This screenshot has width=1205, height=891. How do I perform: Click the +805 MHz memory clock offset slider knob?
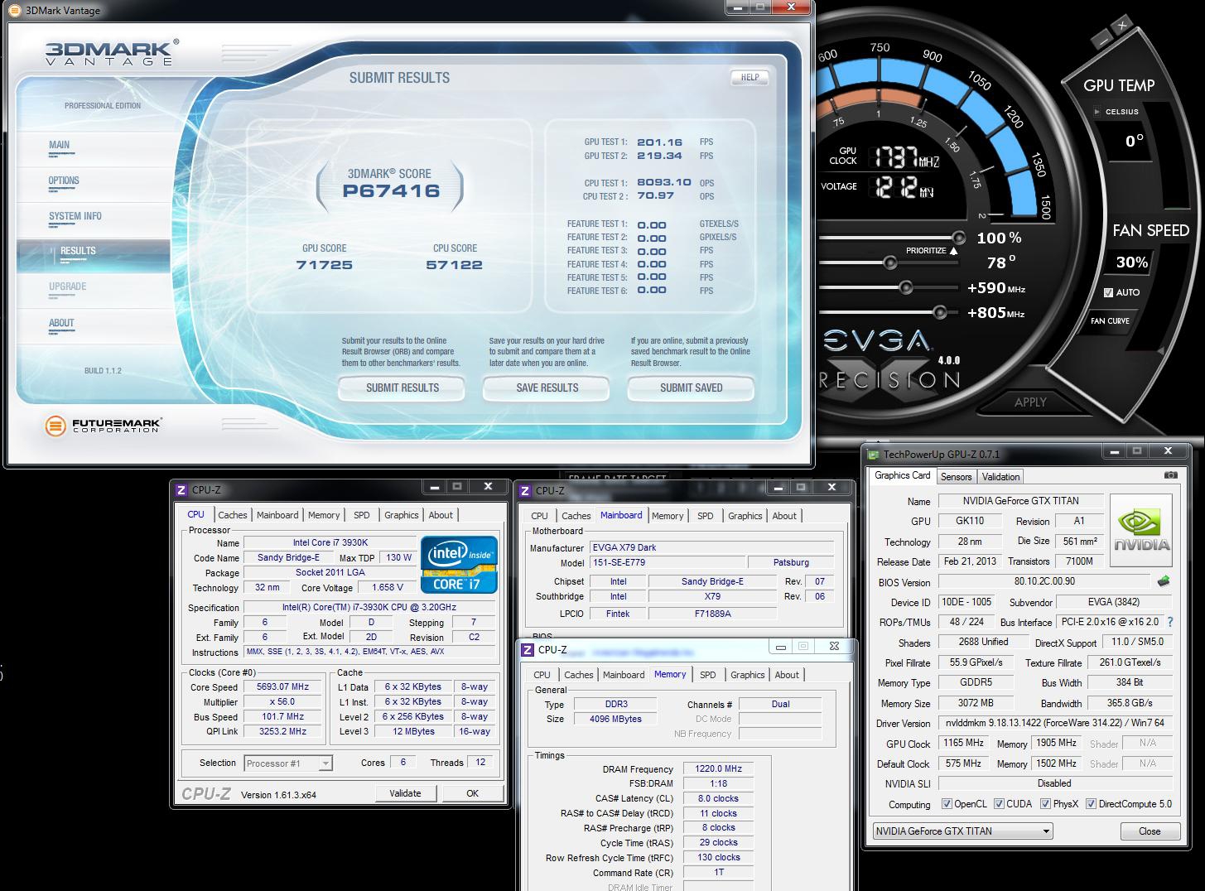click(x=939, y=313)
